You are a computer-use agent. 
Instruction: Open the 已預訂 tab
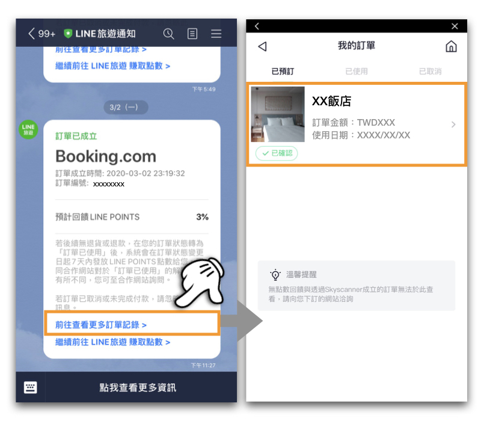click(x=283, y=72)
